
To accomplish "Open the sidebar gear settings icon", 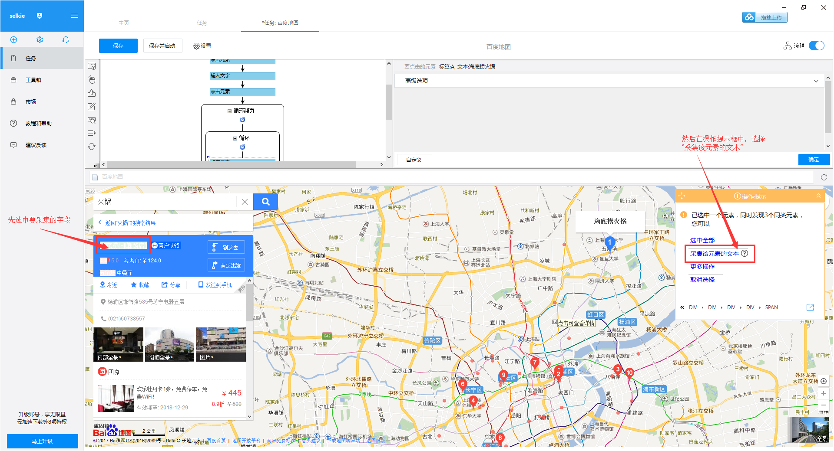I will click(x=40, y=40).
